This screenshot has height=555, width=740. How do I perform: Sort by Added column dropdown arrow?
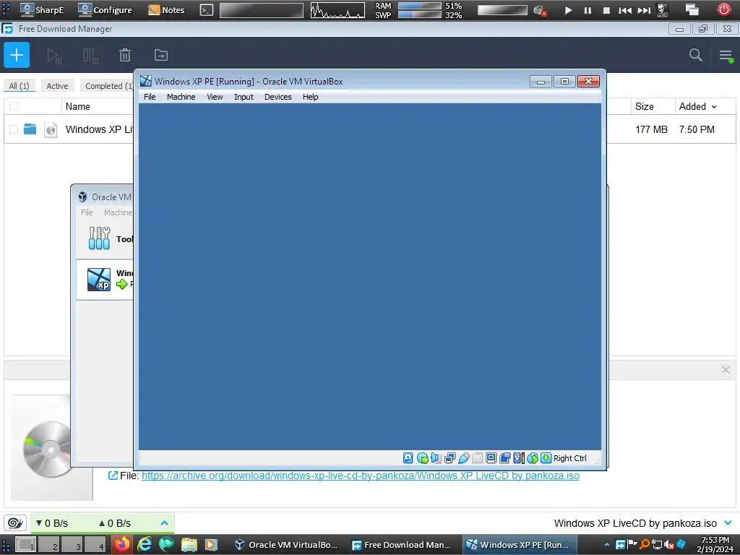point(714,107)
